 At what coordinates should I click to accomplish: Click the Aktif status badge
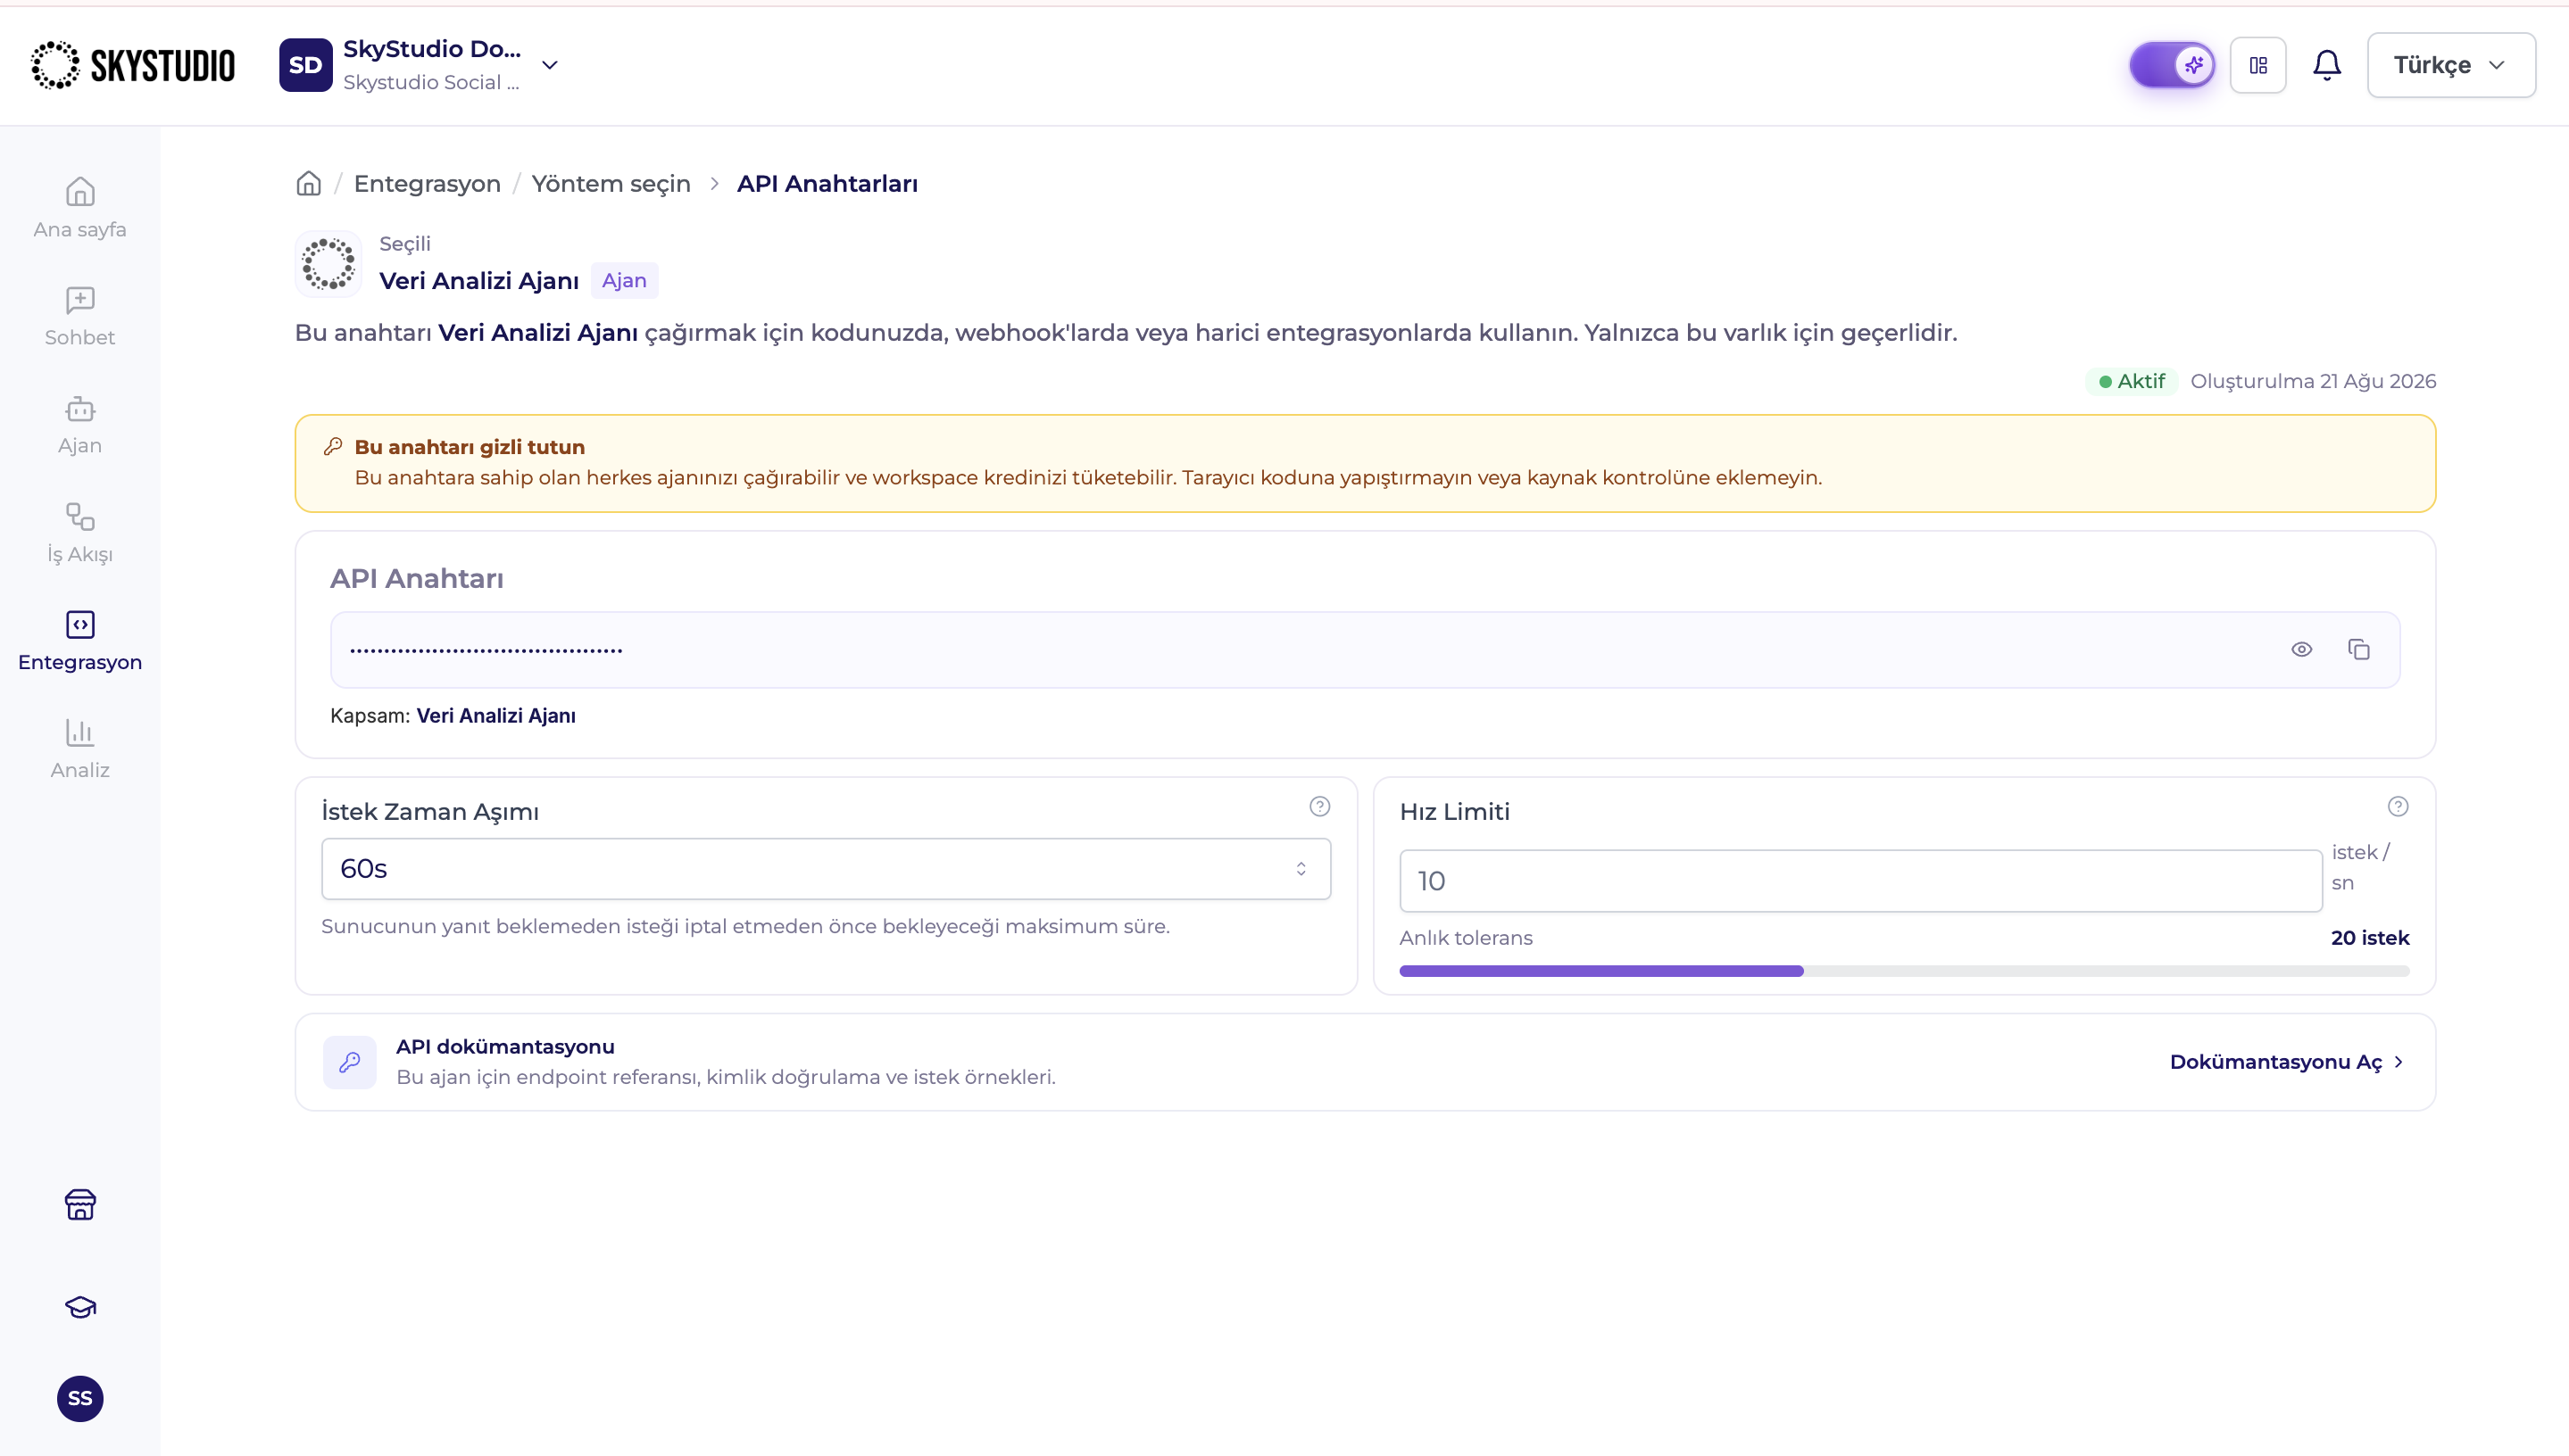[2132, 381]
